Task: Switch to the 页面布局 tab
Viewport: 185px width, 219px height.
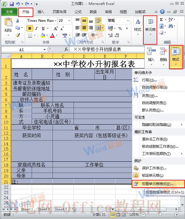Action: pos(59,12)
